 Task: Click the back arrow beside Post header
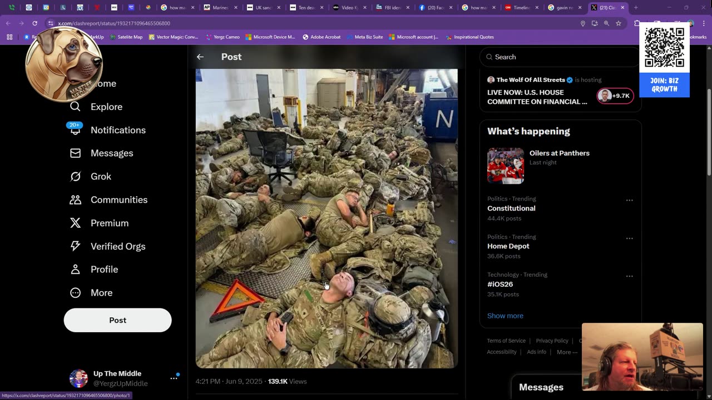pos(200,57)
